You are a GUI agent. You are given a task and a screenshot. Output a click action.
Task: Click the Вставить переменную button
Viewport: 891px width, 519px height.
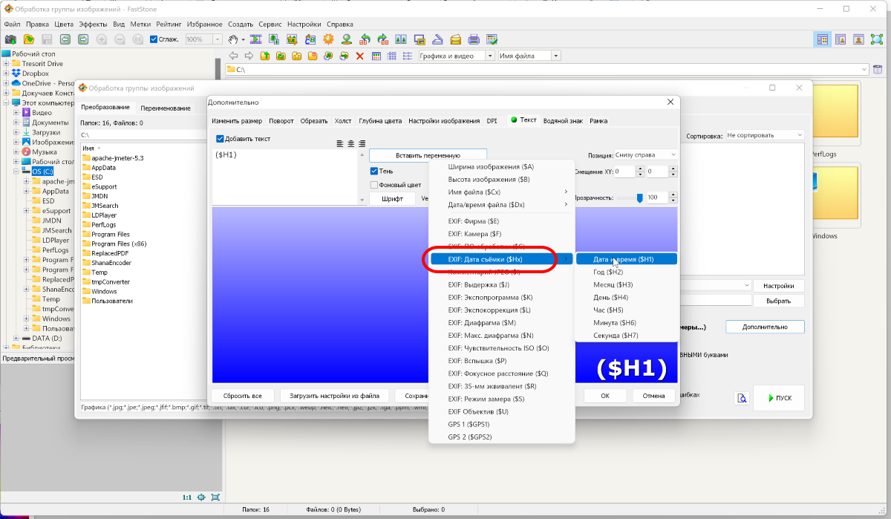(x=428, y=155)
